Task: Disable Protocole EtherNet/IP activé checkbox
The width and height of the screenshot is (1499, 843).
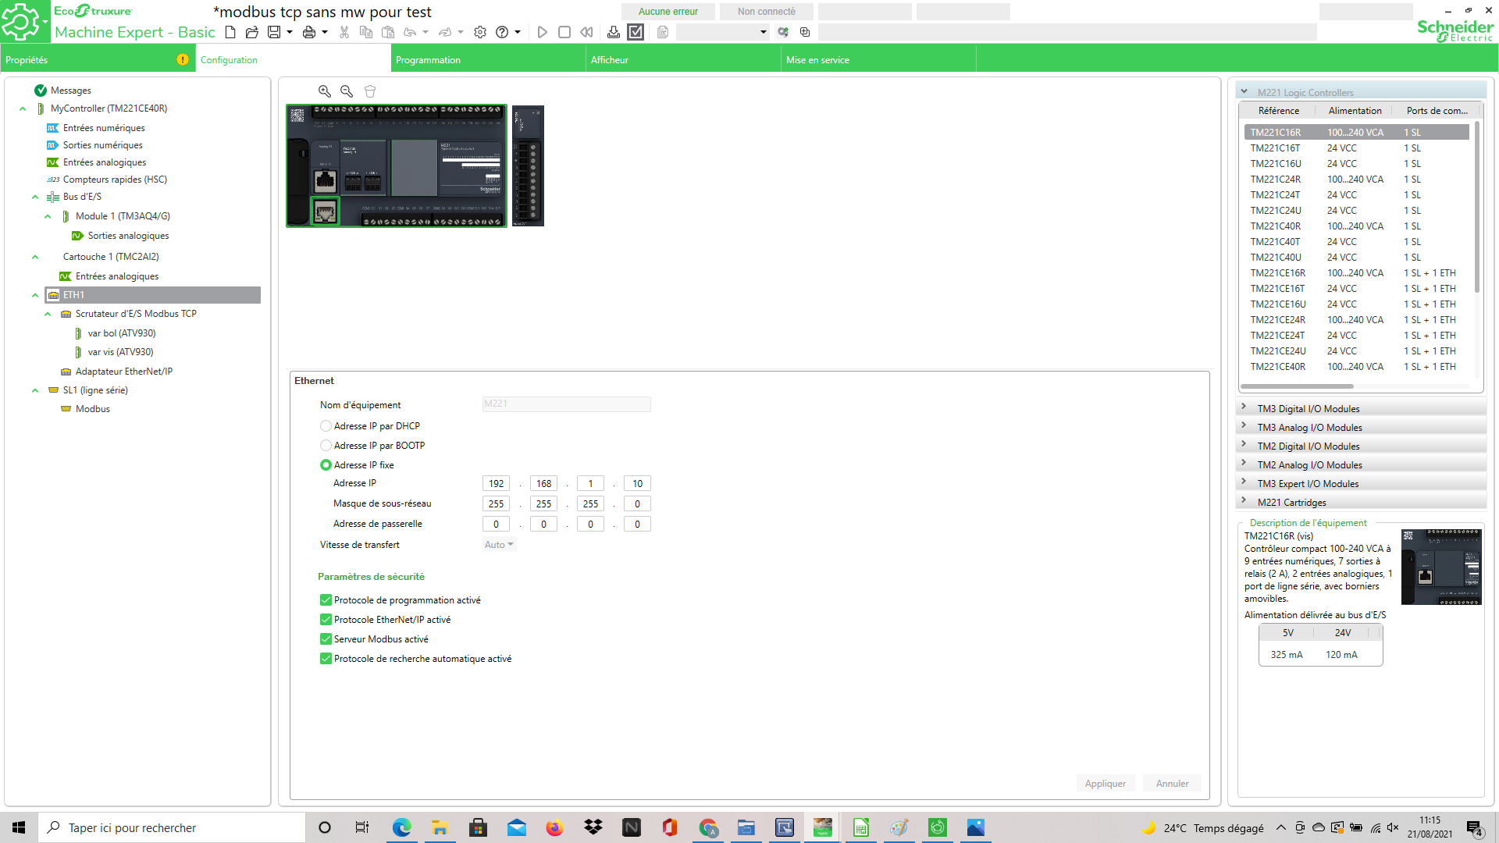Action: point(326,620)
